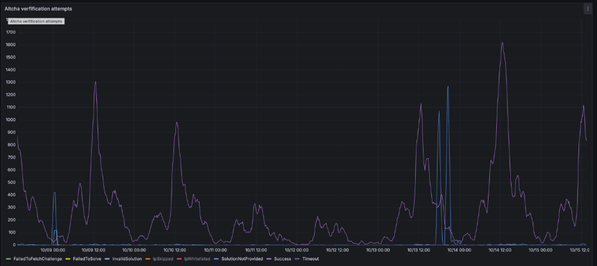This screenshot has height=266, width=597.
Task: Toggle the InvalidSolution legend label
Action: (x=126, y=258)
